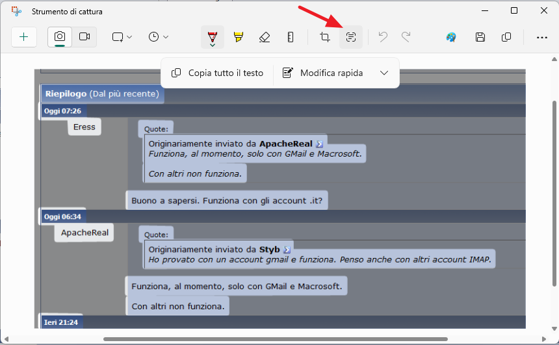Minimize the Strumento di cattura window
This screenshot has height=345, width=559.
click(x=485, y=10)
